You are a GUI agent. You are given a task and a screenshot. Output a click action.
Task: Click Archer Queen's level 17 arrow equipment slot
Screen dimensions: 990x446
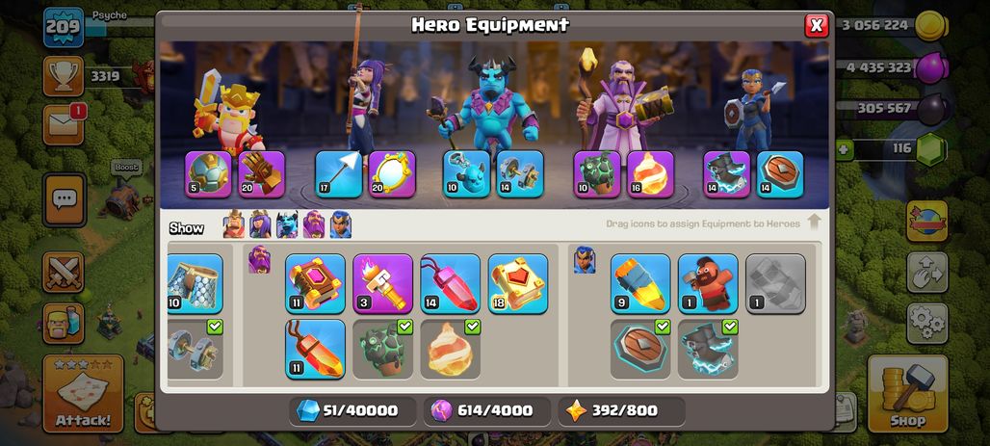[x=338, y=174]
